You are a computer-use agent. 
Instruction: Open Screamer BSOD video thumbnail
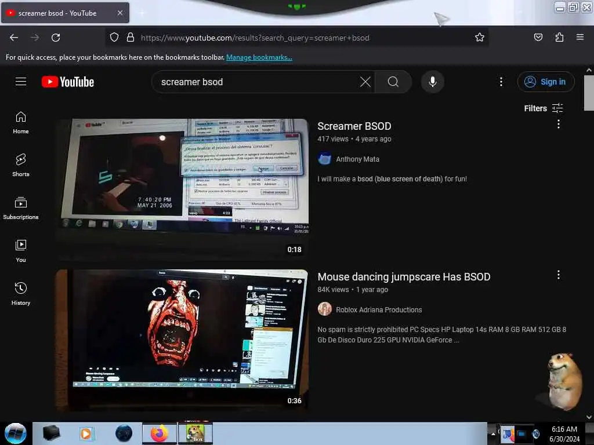[x=183, y=189]
